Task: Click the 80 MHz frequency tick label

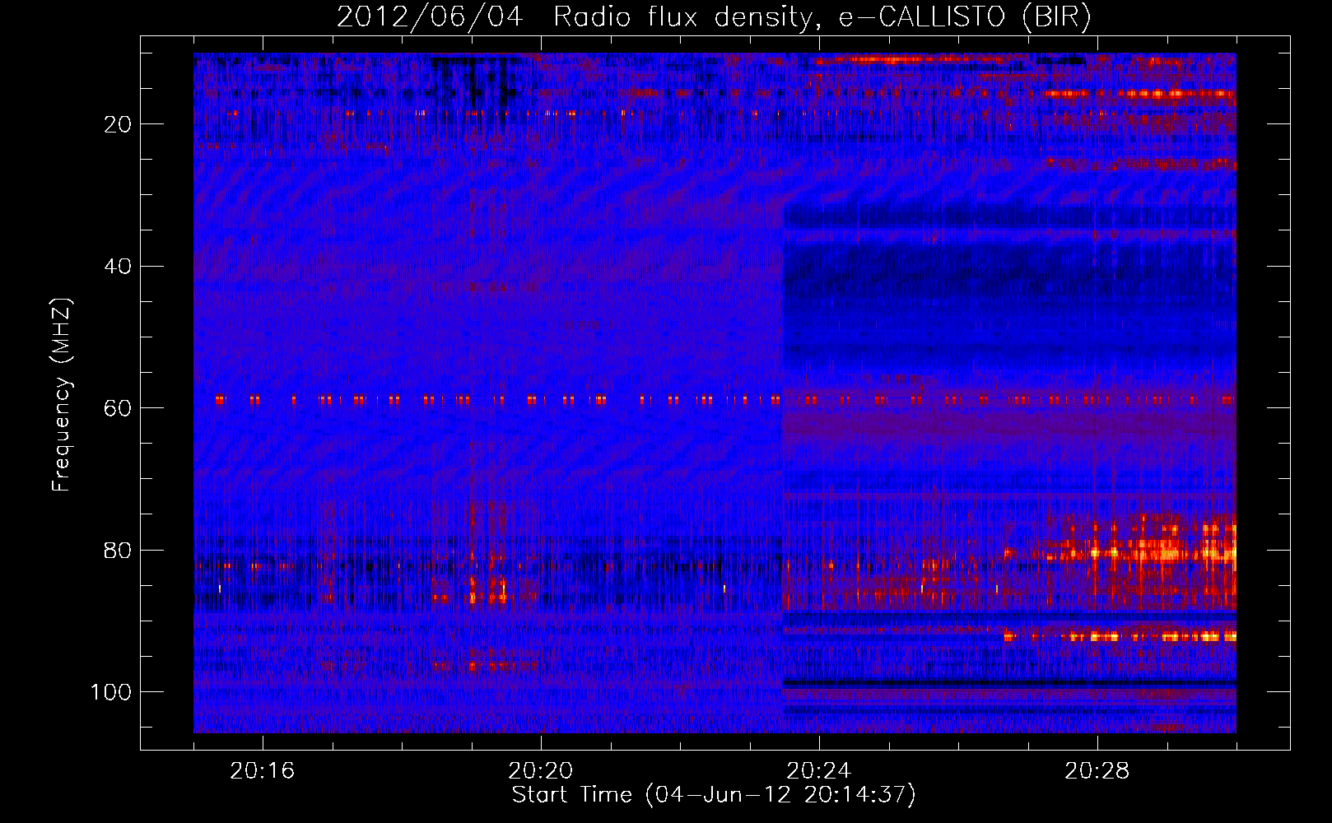Action: [119, 551]
